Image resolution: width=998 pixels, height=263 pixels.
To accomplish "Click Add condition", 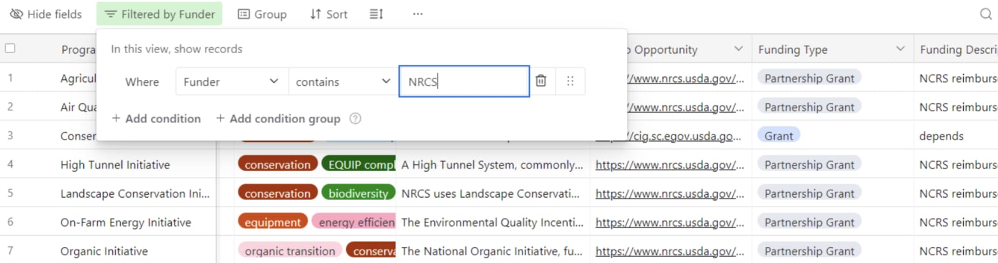I will click(156, 118).
